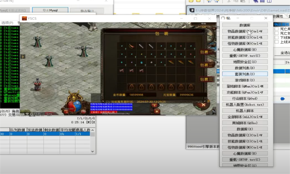Open the 包裹二 bag tab
Screen dimensions: 290x174
206,65
